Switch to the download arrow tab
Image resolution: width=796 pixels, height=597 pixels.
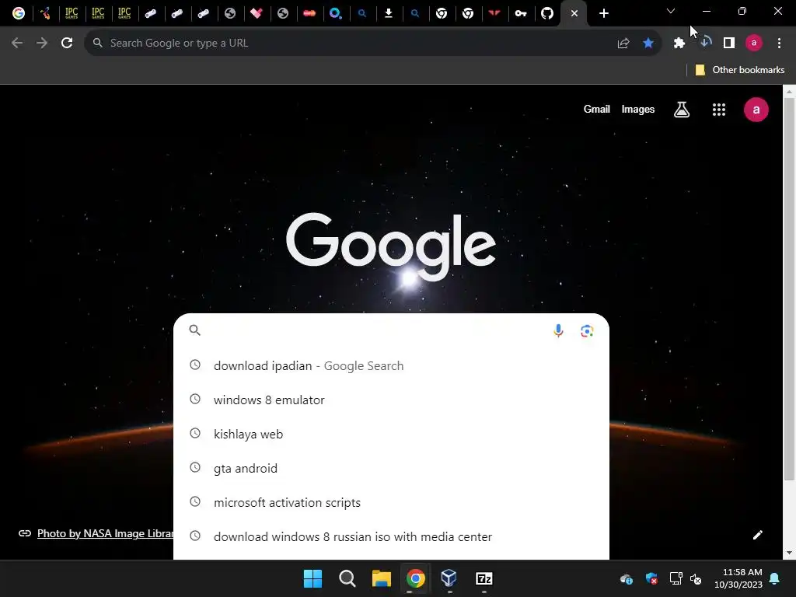click(x=389, y=13)
